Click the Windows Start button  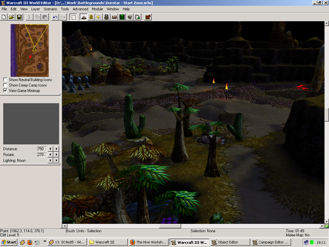click(9, 242)
